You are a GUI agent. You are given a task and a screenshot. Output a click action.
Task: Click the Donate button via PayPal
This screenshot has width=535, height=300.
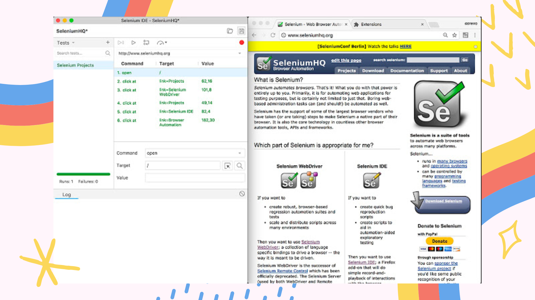(x=439, y=241)
